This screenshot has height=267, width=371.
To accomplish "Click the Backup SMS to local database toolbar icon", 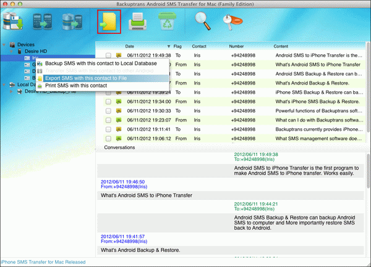I will coord(13,22).
